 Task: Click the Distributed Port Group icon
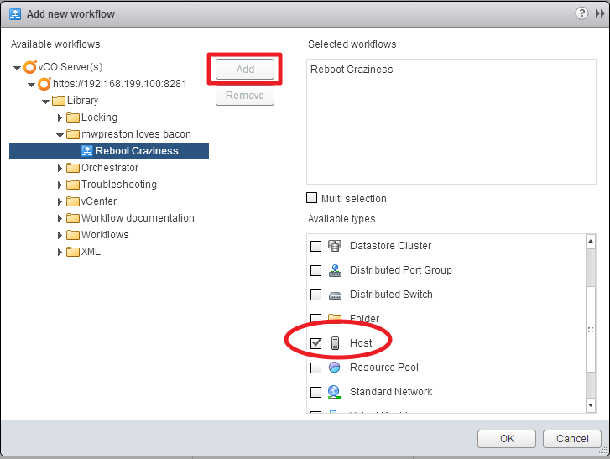[x=335, y=270]
